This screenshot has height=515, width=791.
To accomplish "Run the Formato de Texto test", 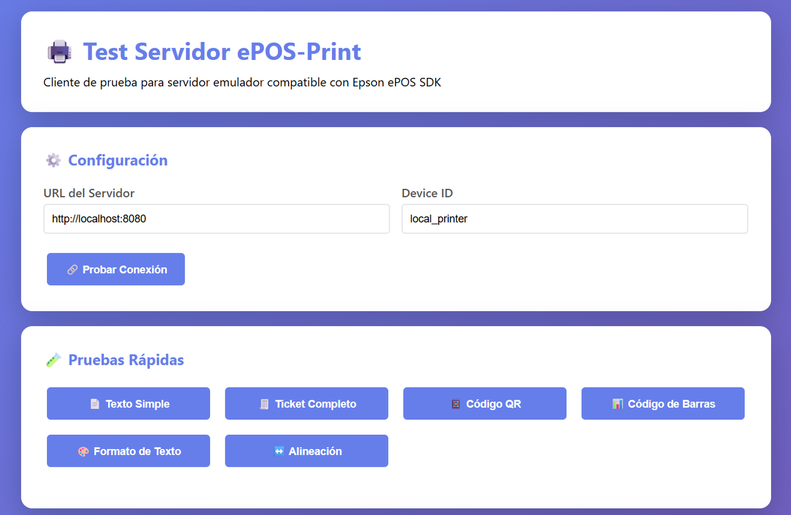I will [129, 451].
